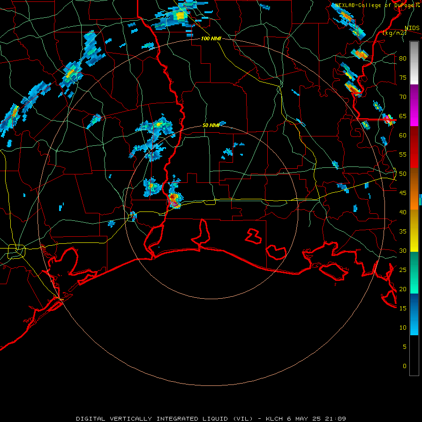Click the legend value 5

(405, 347)
